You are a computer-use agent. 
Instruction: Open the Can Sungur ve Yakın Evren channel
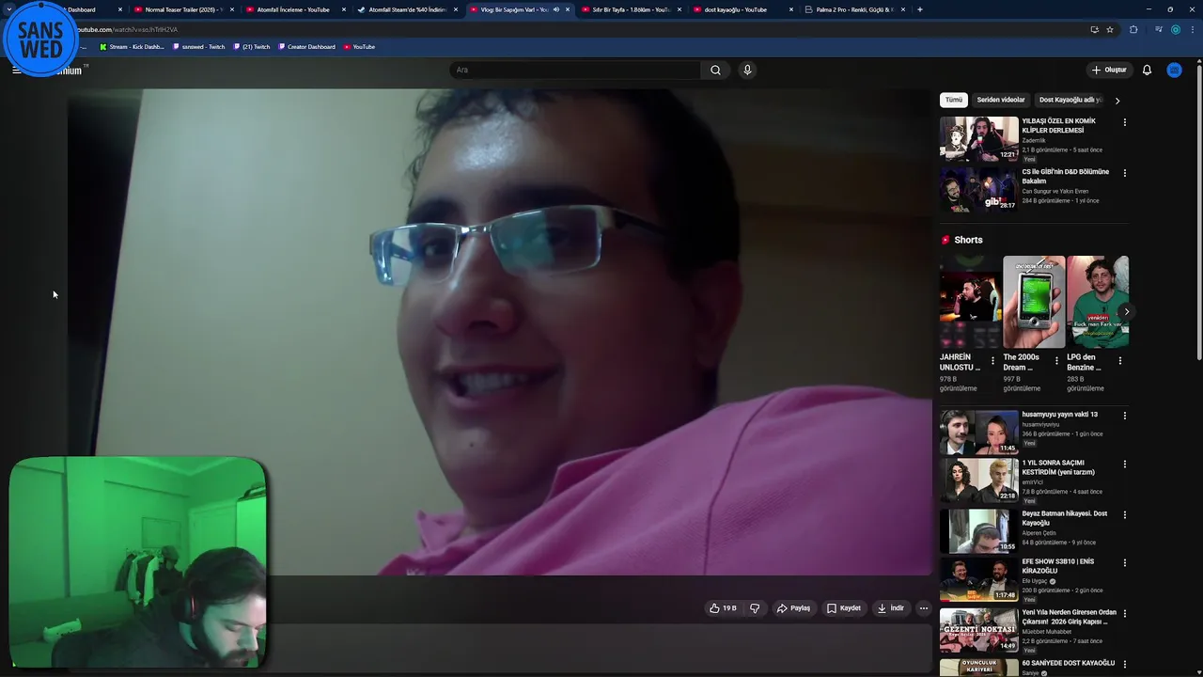[1055, 191]
